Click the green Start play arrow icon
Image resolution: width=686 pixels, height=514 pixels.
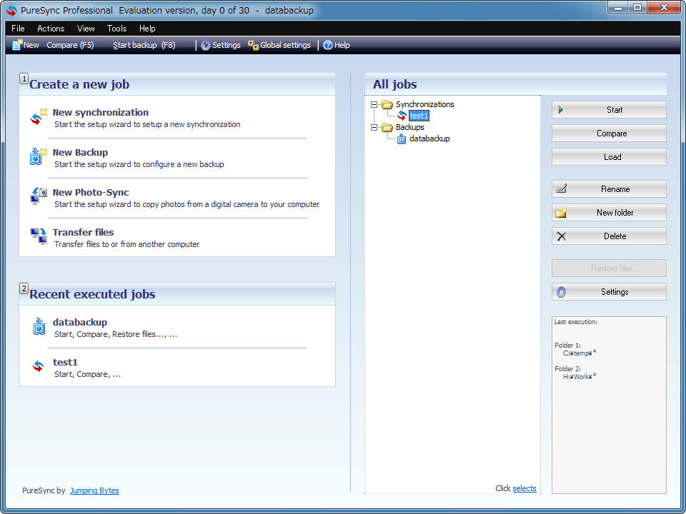561,110
